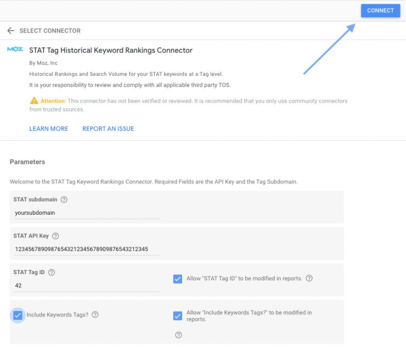406x350 pixels.
Task: Click help icon after 'modified in reports.' for Tag ID
Action: (309, 279)
